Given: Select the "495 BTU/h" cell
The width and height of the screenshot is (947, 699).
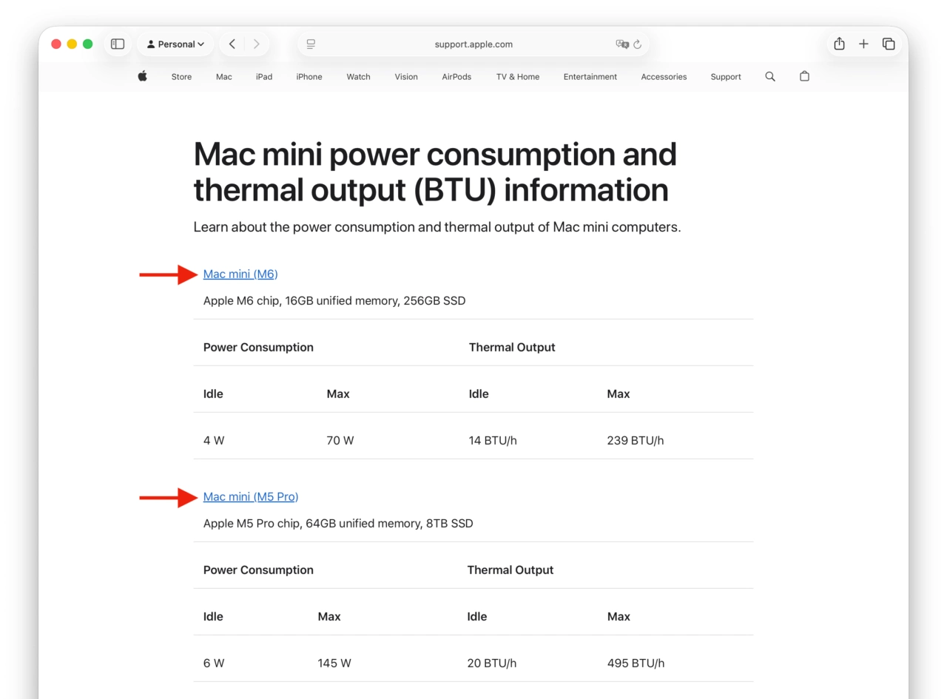Looking at the screenshot, I should coord(636,663).
